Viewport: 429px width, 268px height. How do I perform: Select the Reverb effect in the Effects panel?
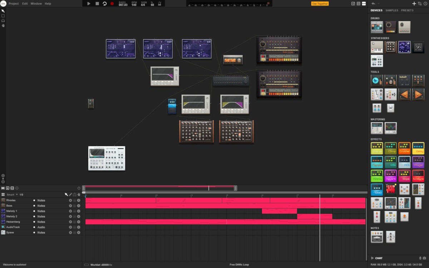(x=391, y=176)
